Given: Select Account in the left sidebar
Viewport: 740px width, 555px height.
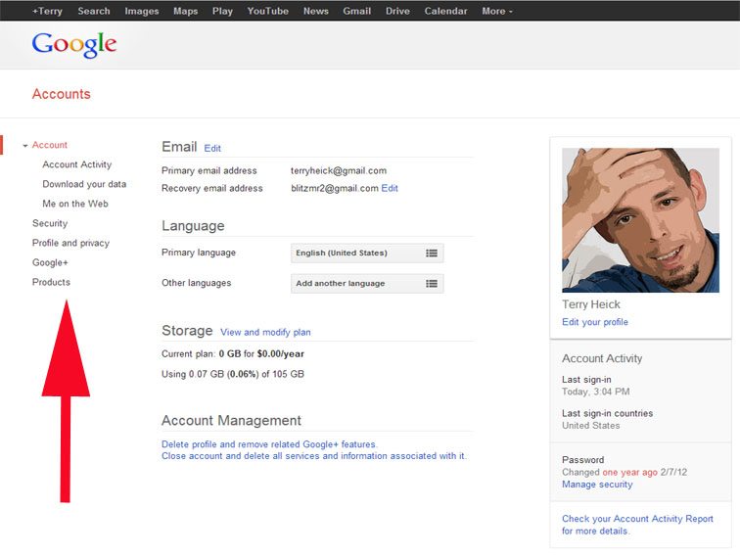Looking at the screenshot, I should (x=50, y=145).
